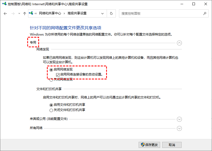Expand the 来宾或公用 profile section
212x151 pixels.
pos(179,119)
